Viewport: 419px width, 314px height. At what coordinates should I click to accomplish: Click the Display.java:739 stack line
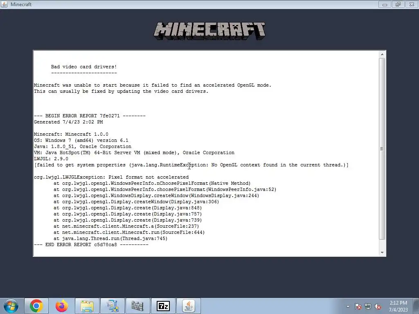[x=128, y=220]
